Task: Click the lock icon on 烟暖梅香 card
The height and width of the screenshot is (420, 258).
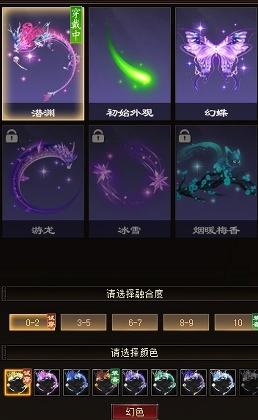Action: point(185,136)
